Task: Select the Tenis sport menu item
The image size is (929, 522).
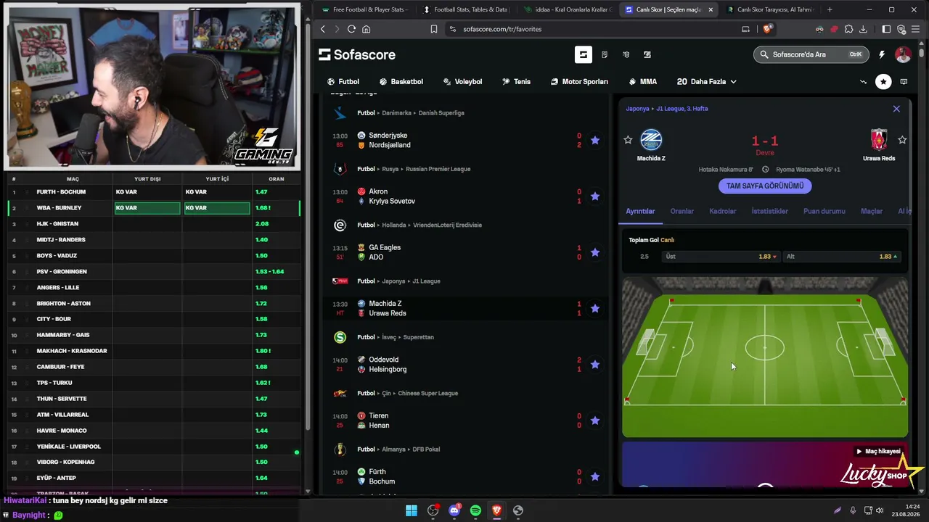Action: coord(516,82)
